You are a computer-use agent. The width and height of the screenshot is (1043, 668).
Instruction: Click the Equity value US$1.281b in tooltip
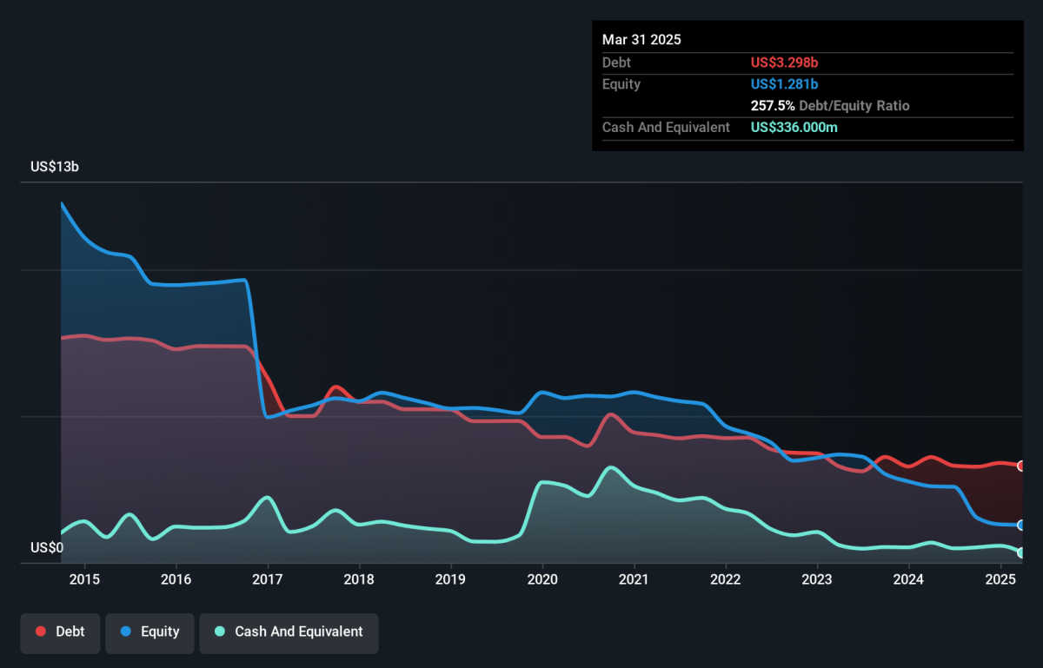click(x=784, y=84)
